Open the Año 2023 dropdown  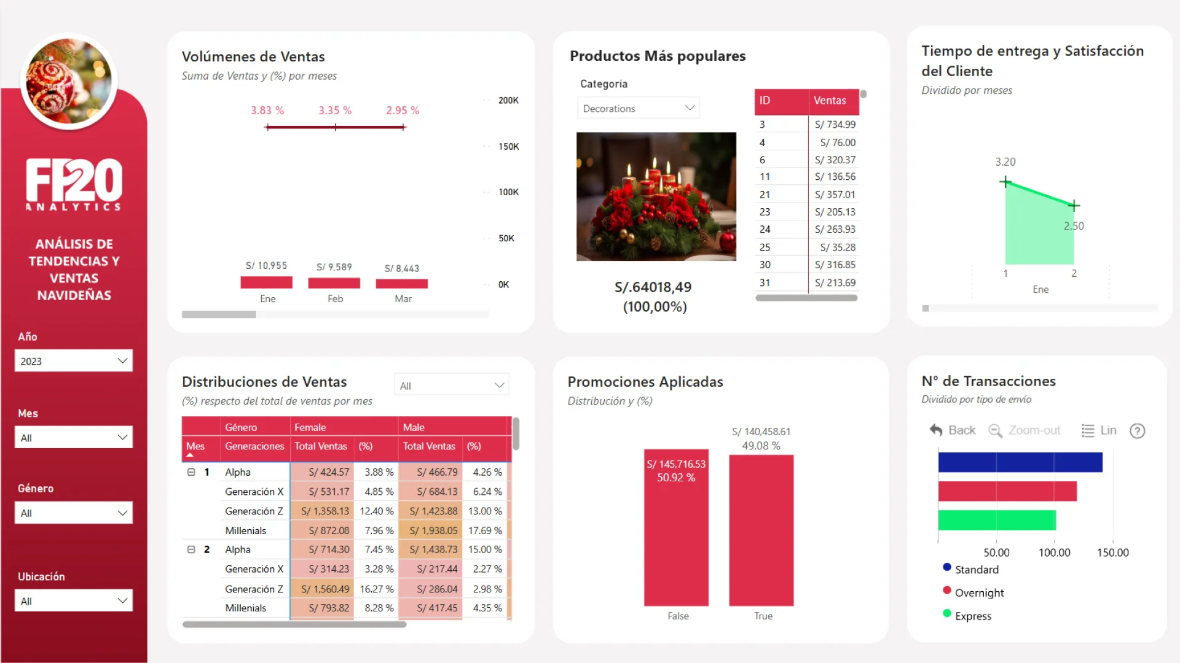pyautogui.click(x=74, y=361)
